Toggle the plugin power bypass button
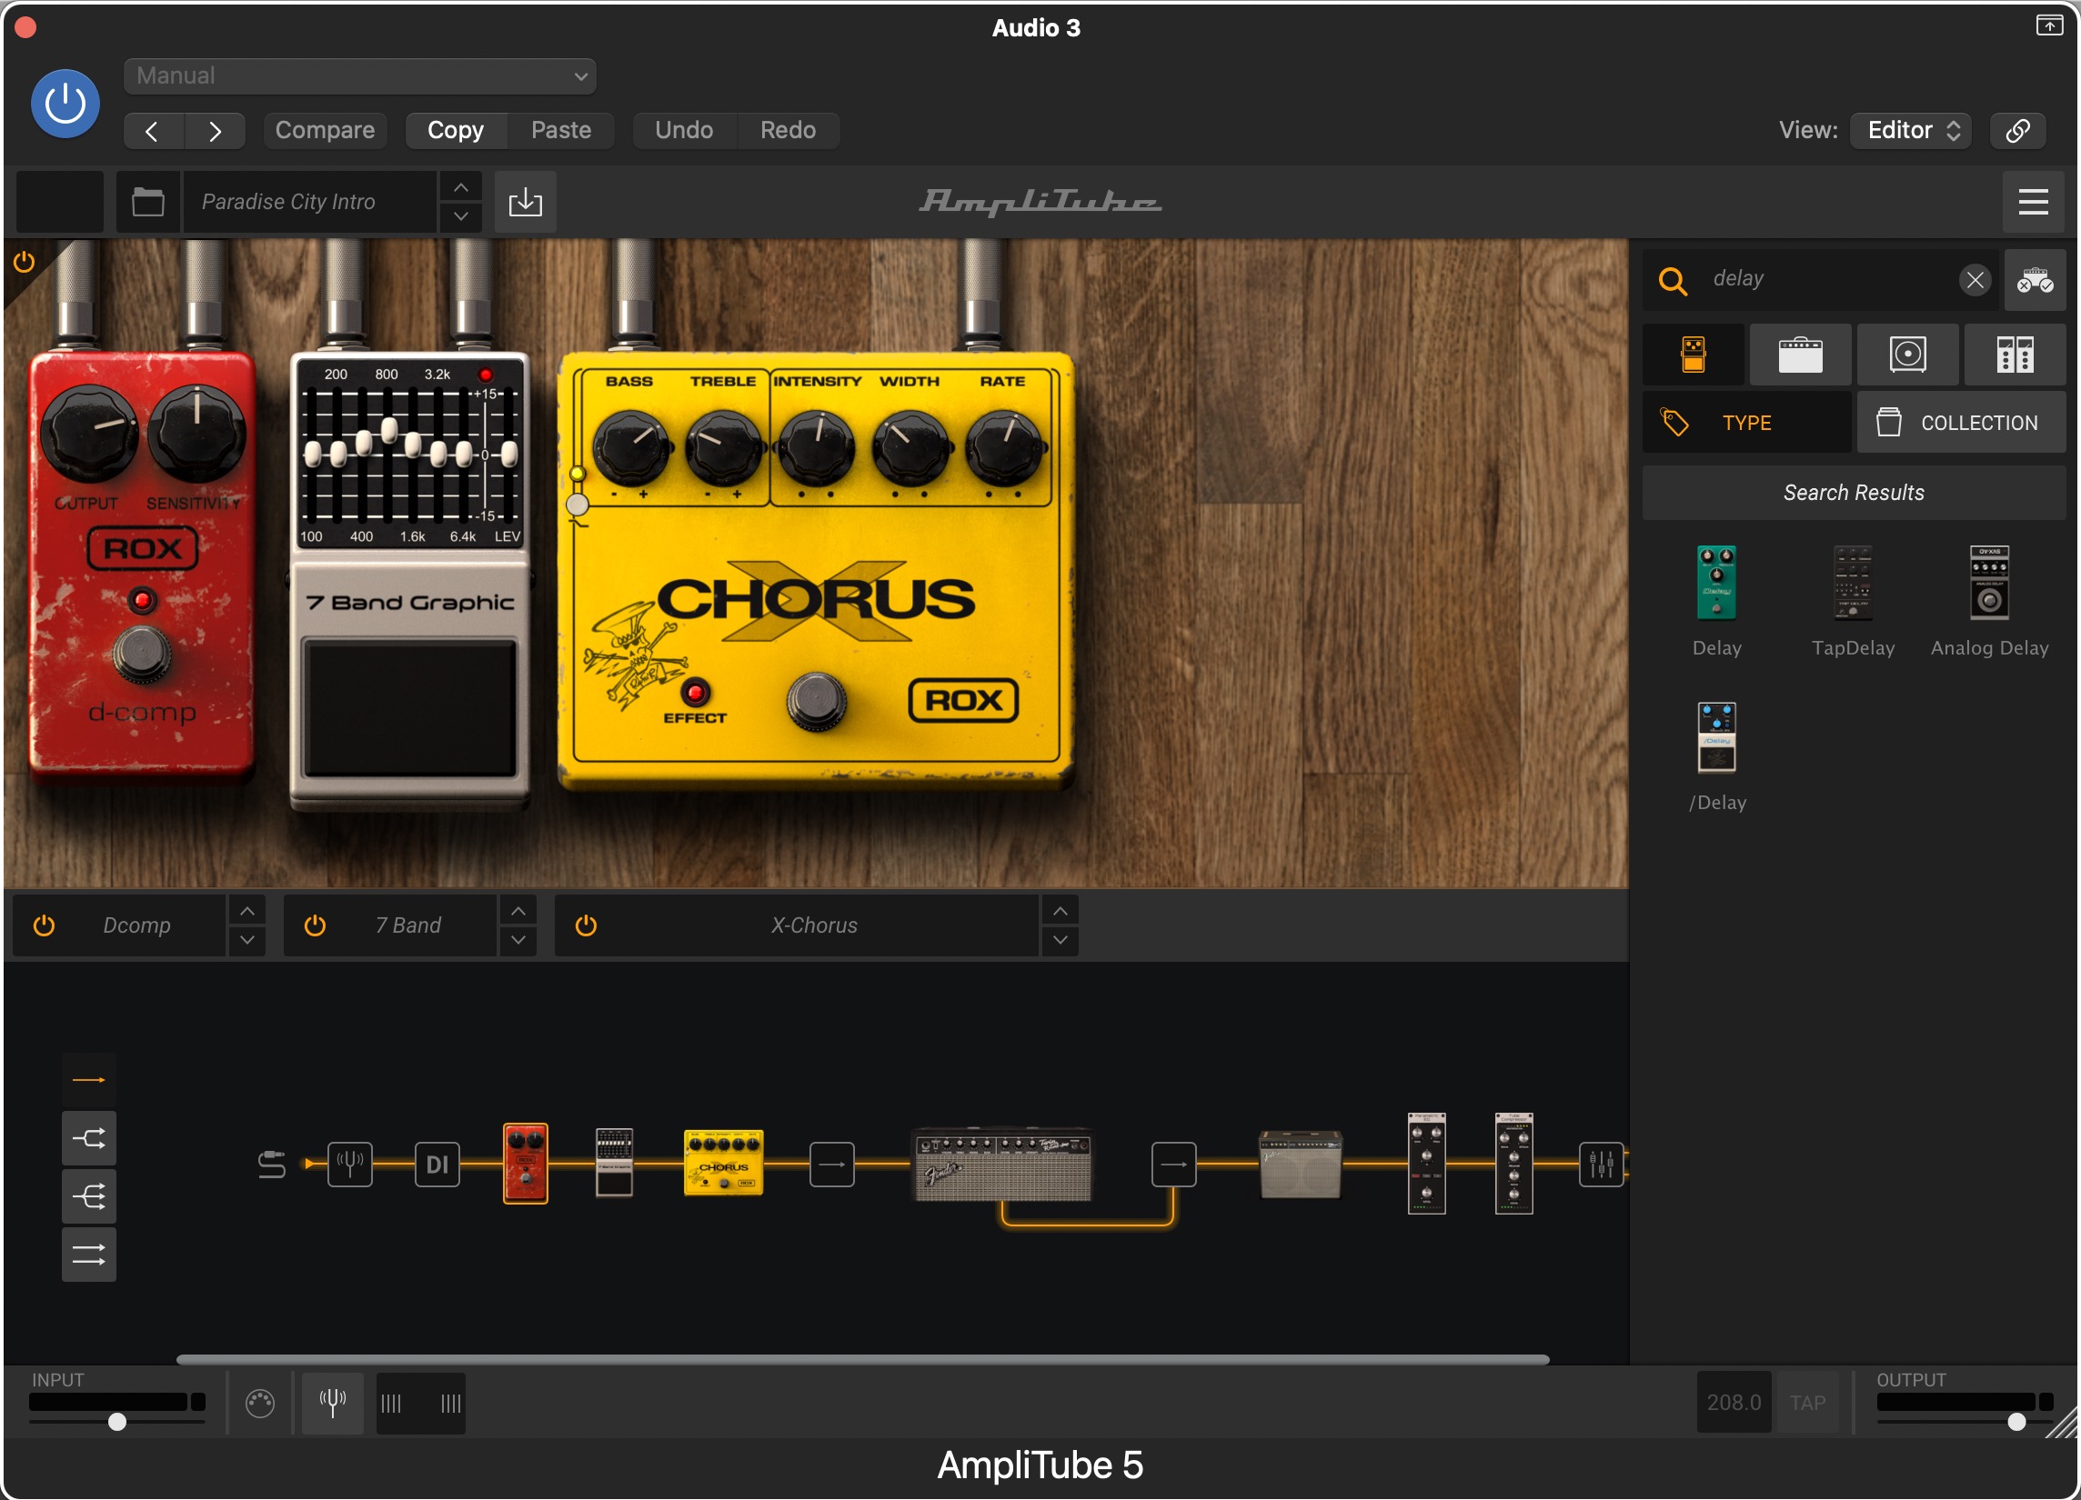The width and height of the screenshot is (2081, 1500). (x=65, y=104)
